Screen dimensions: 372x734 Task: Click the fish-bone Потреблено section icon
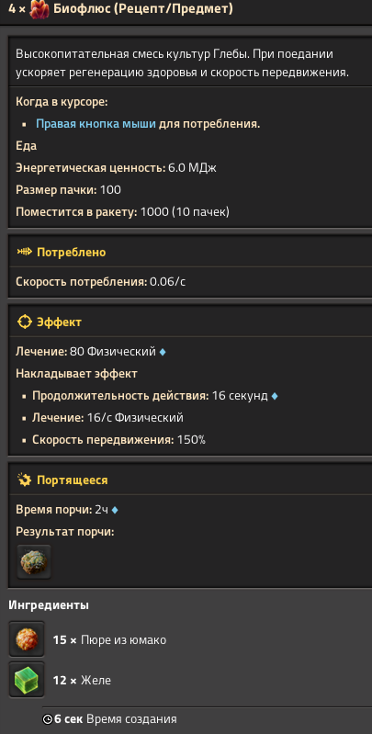coord(24,252)
